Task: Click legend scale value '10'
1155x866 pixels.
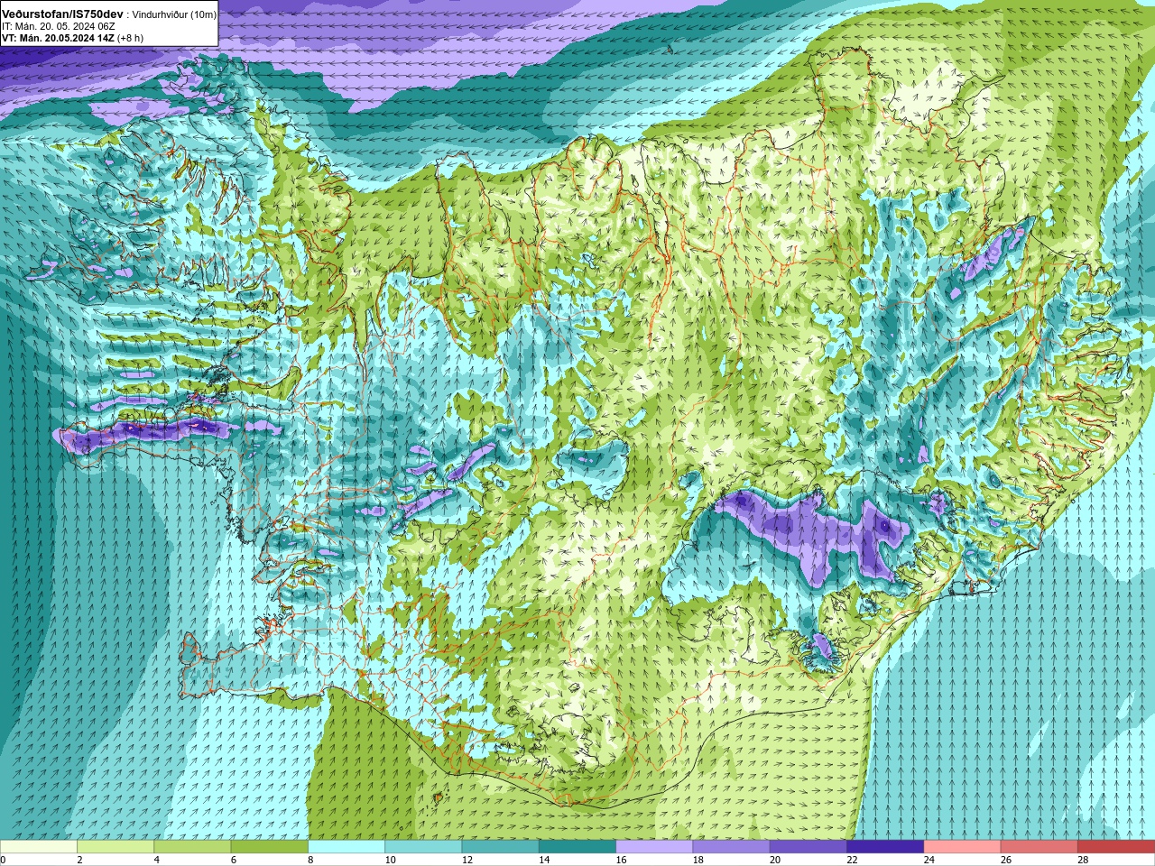Action: tap(390, 860)
